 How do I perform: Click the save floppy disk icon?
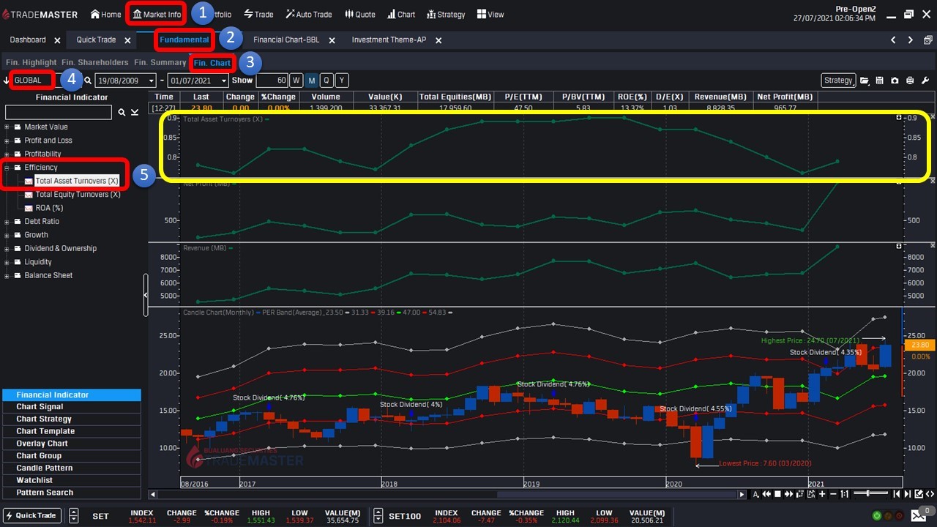[x=879, y=81]
